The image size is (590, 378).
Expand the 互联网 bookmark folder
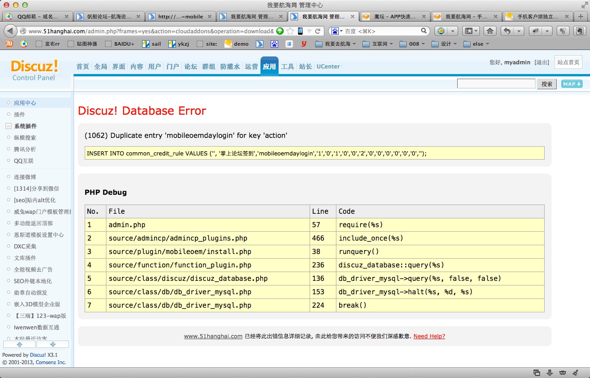point(378,44)
